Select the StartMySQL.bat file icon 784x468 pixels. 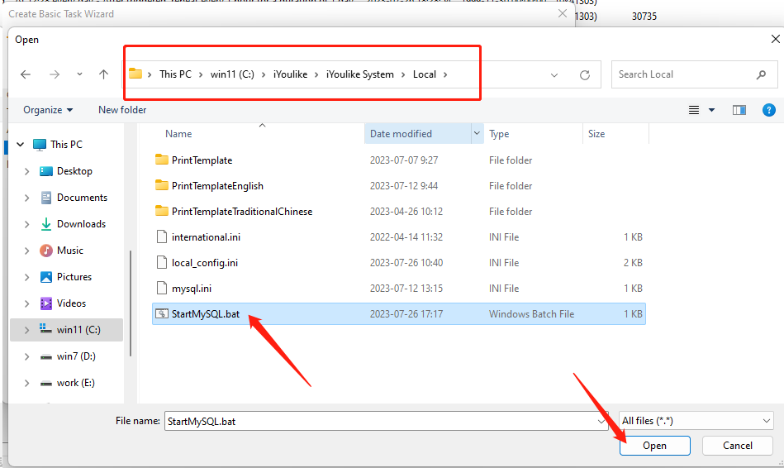(x=162, y=314)
